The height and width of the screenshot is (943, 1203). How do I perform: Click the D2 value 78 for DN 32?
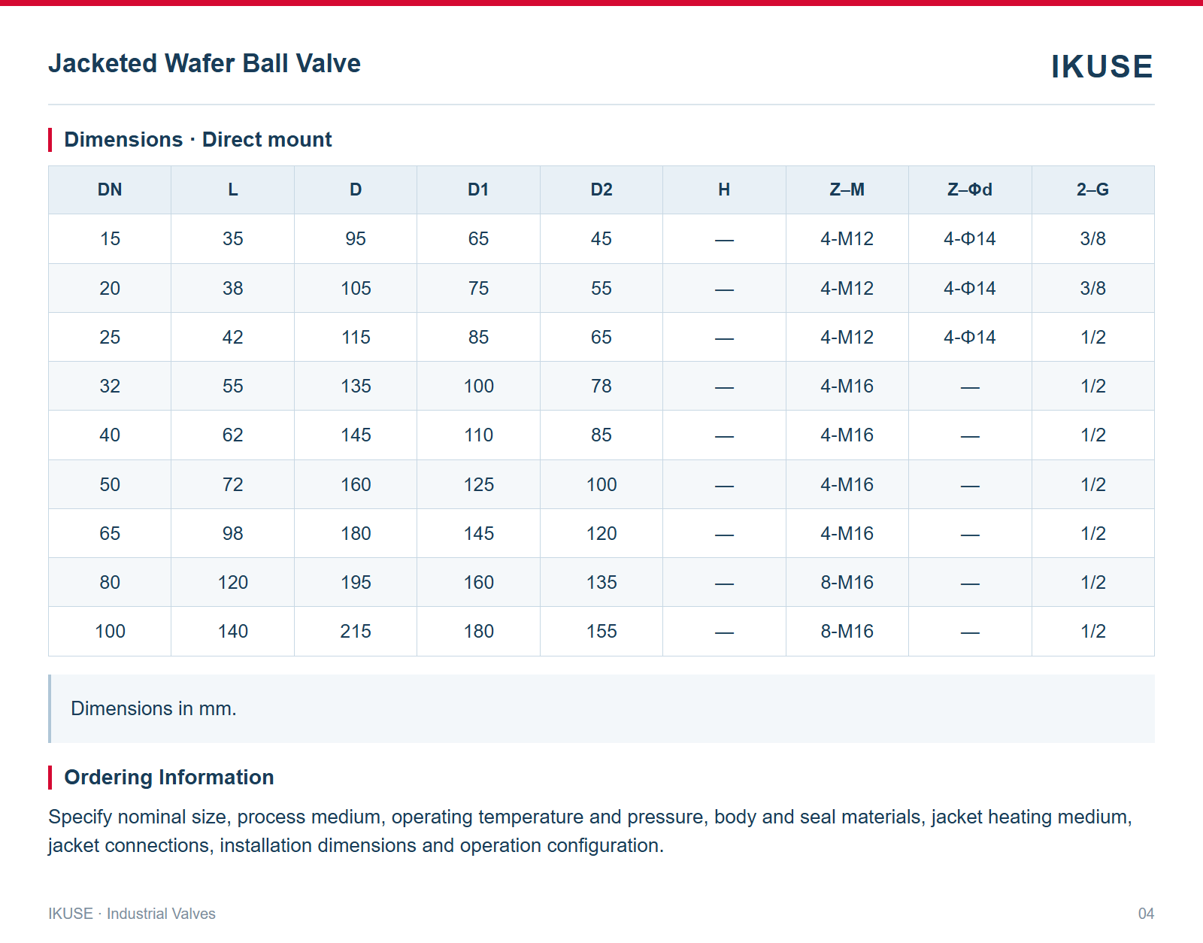click(601, 386)
